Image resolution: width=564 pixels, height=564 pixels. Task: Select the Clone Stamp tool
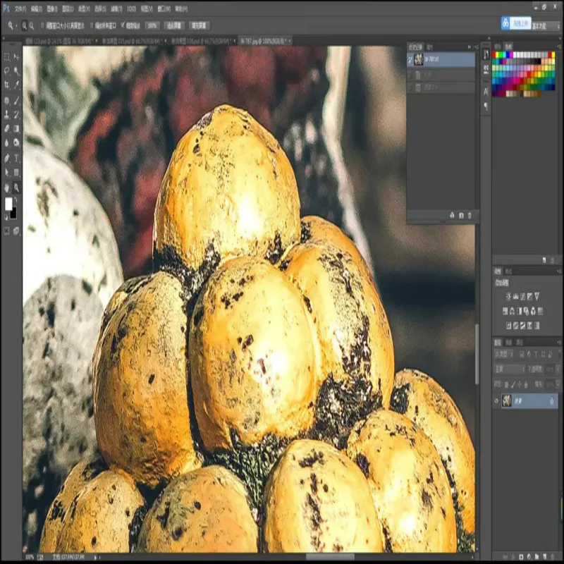[x=7, y=115]
